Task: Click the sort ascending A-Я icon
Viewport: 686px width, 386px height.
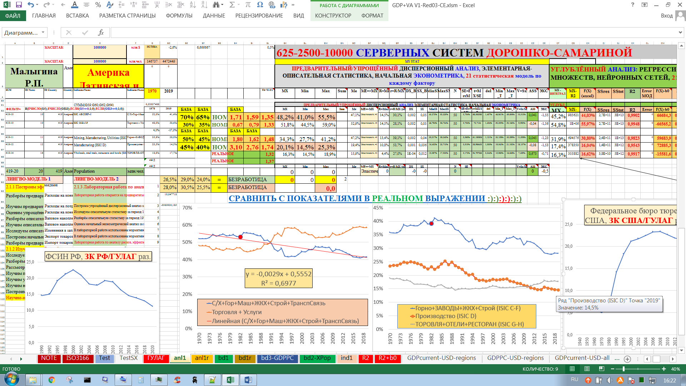Action: click(x=193, y=5)
